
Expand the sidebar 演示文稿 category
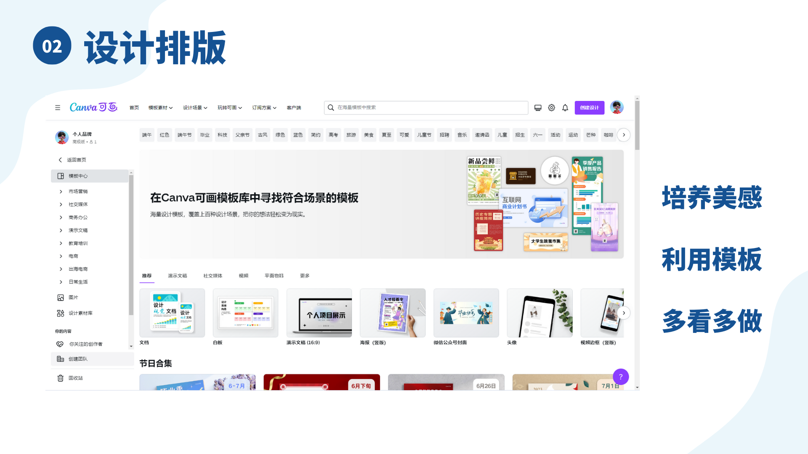tap(61, 230)
